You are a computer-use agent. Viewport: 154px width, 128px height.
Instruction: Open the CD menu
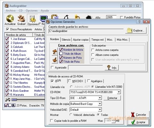click(21, 11)
